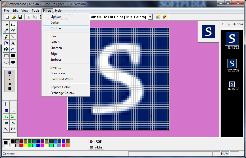Apply the Contrast filter

pos(66,28)
